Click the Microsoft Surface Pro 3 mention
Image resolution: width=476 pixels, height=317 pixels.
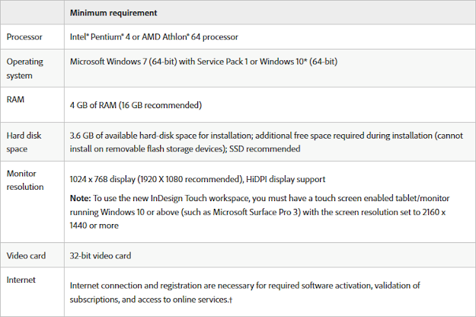255,212
